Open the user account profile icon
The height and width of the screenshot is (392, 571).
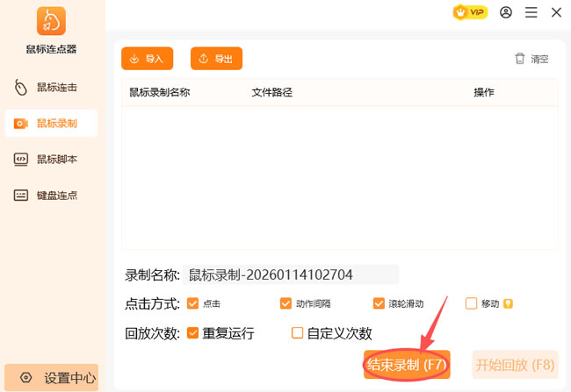pos(506,12)
